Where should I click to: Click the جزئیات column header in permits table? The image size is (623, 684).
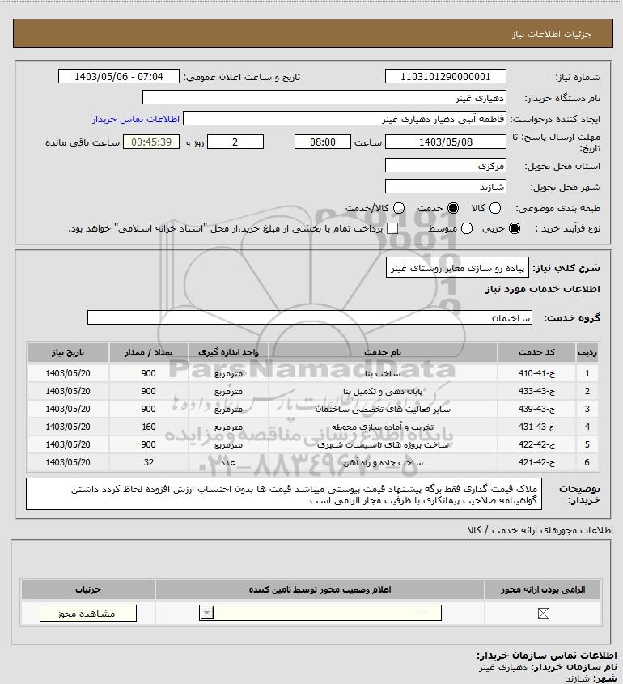point(88,590)
